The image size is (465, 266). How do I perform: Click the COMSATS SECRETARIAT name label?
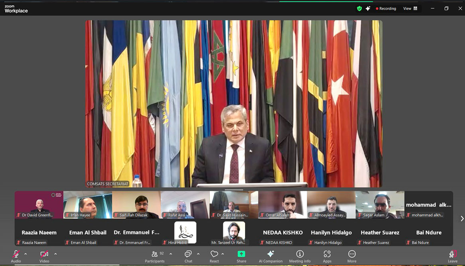[x=108, y=184]
